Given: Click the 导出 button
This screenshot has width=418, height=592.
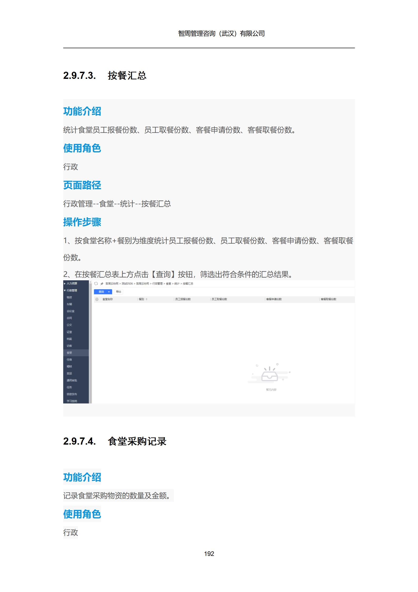Looking at the screenshot, I should click(x=119, y=292).
